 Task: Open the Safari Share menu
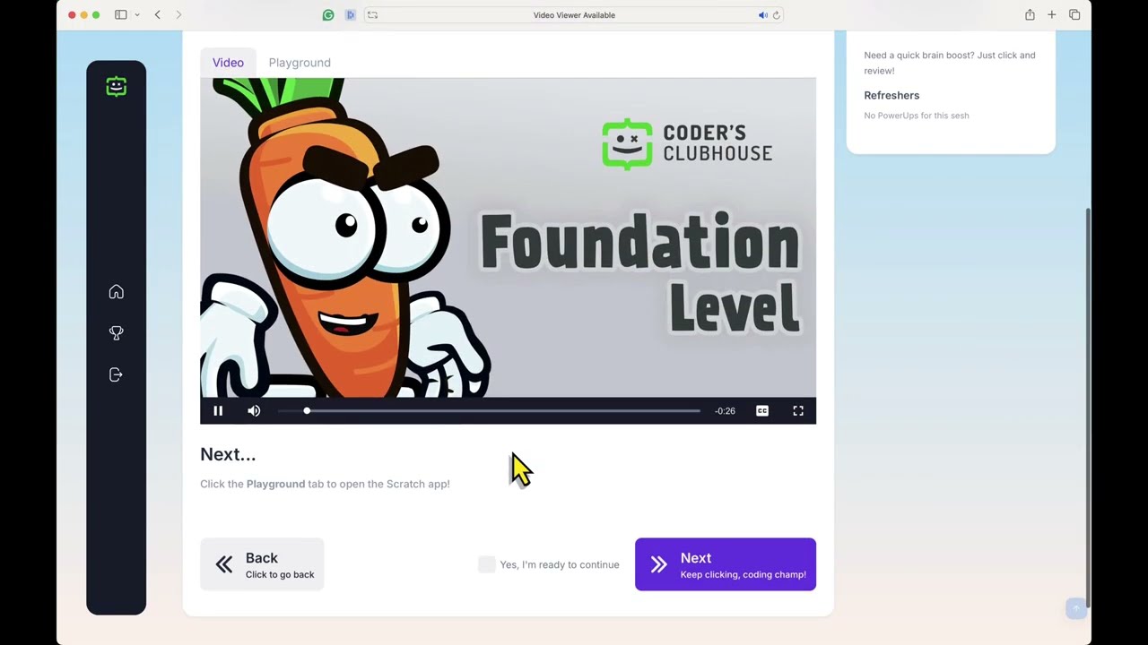click(x=1030, y=14)
